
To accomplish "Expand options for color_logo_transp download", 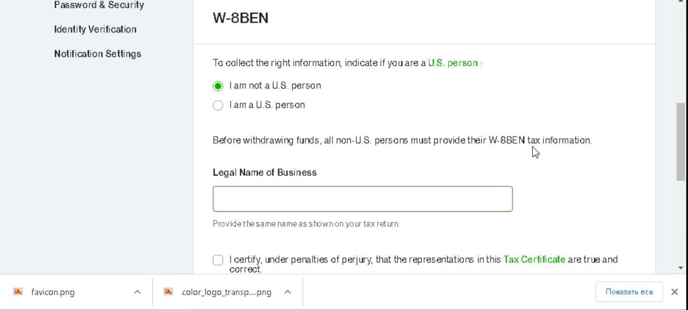I will click(x=288, y=292).
